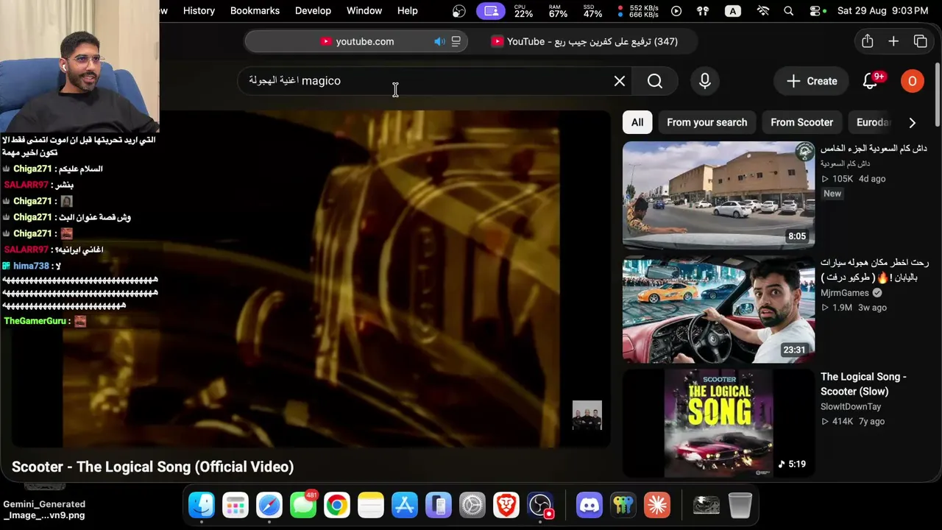Open the Help menu
Viewport: 942px width, 530px height.
pyautogui.click(x=407, y=10)
